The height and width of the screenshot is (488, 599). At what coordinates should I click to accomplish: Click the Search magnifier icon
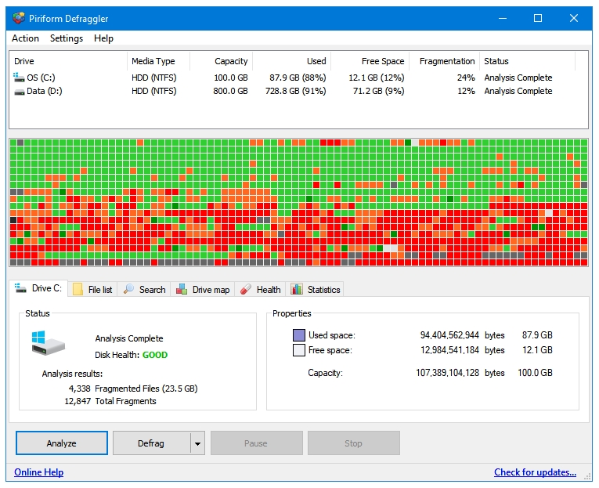click(128, 289)
